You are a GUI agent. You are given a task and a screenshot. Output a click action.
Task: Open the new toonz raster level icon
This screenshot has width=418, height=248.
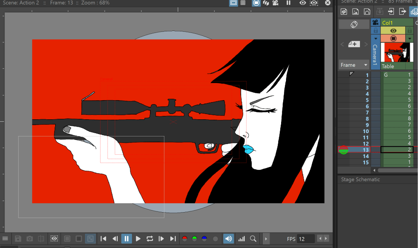click(x=344, y=11)
